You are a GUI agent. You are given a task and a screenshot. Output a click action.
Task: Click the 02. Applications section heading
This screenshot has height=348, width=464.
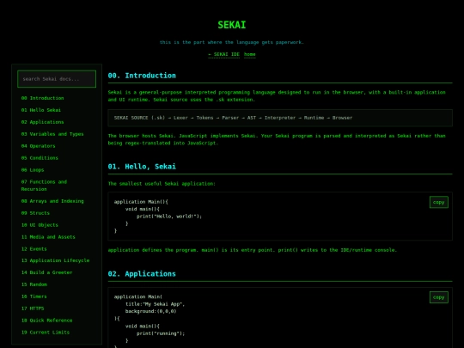142,274
